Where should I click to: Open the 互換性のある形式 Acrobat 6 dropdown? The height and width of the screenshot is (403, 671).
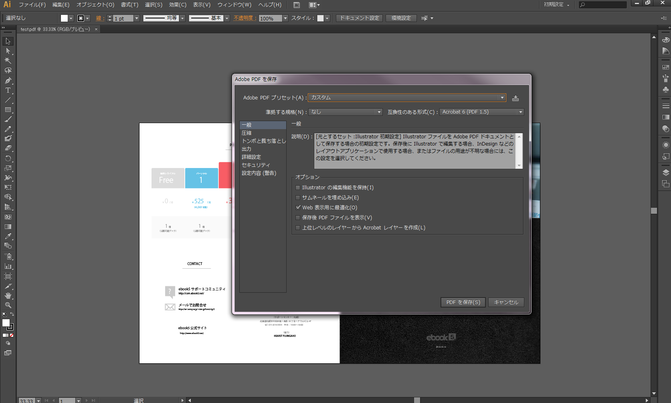482,112
